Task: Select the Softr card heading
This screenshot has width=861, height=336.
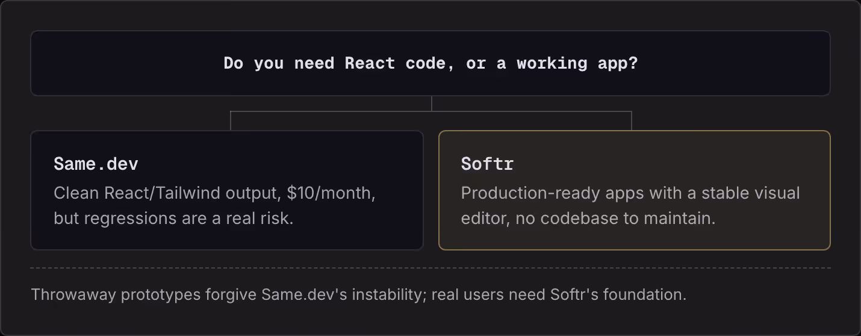Action: [x=487, y=164]
